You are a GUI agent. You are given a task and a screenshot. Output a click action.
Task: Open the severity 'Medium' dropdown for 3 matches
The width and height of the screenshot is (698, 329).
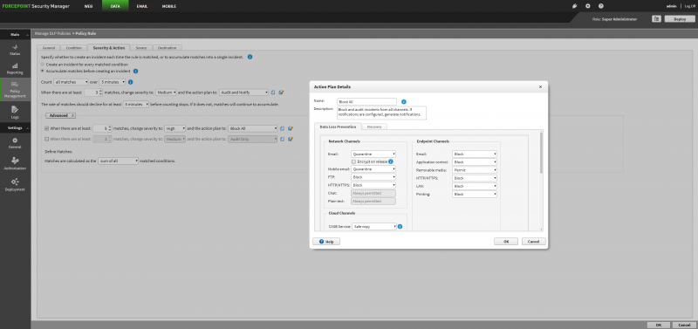click(x=166, y=93)
